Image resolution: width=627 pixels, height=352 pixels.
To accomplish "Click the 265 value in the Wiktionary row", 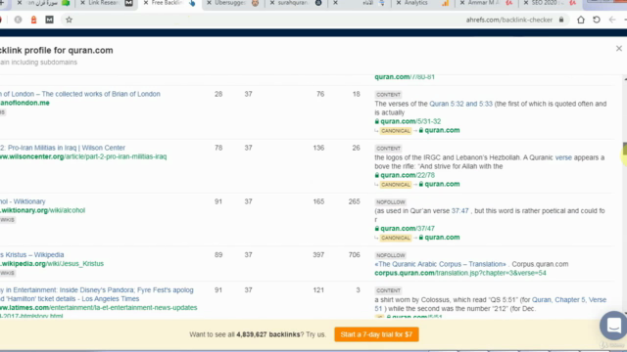I will click(x=354, y=201).
